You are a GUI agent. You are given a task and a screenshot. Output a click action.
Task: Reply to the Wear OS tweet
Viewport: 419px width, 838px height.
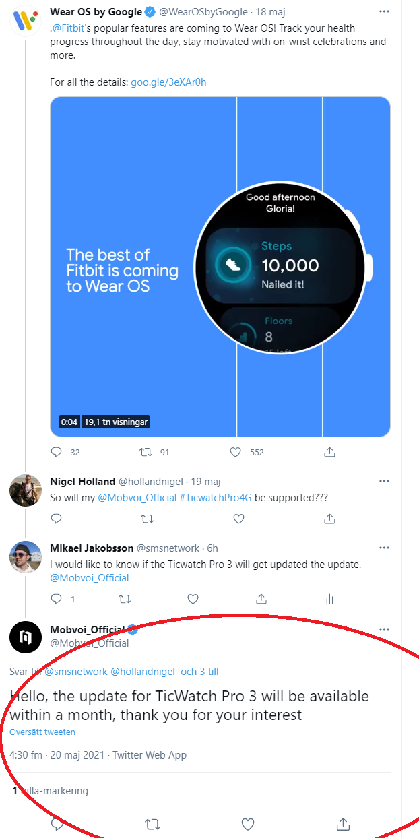57,452
